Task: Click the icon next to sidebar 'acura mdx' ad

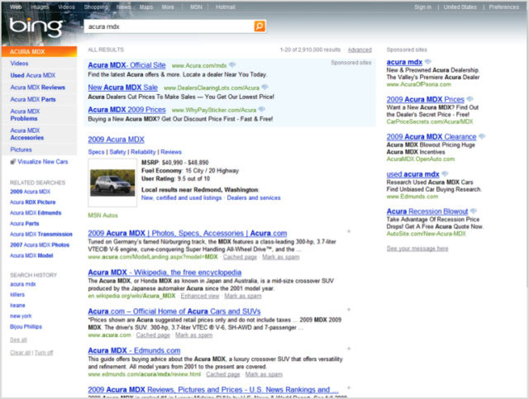Action: coord(428,61)
